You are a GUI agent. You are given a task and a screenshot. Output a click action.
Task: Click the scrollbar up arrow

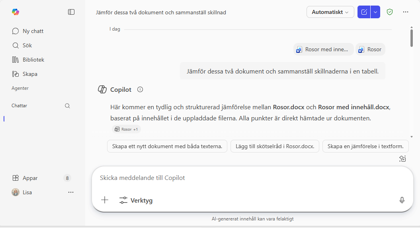pos(412,27)
